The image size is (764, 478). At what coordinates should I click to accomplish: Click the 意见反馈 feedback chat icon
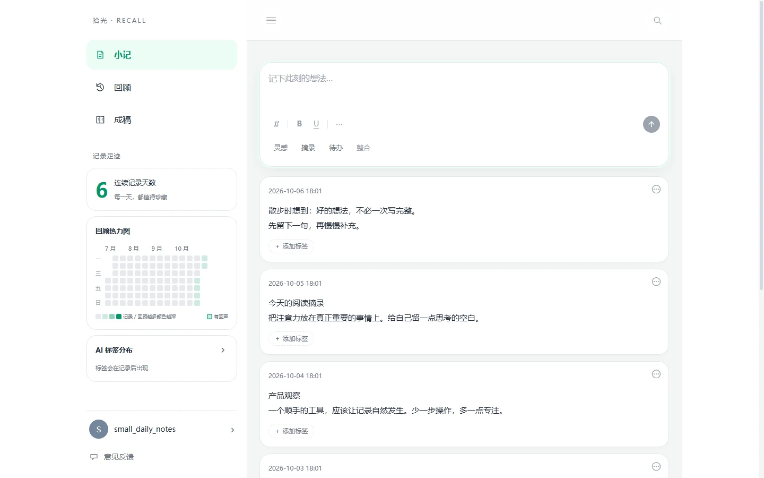tap(94, 457)
